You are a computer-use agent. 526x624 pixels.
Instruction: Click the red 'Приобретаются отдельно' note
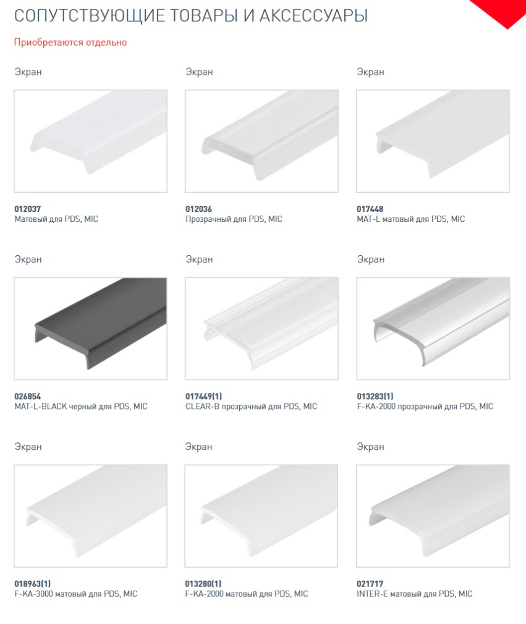[70, 42]
